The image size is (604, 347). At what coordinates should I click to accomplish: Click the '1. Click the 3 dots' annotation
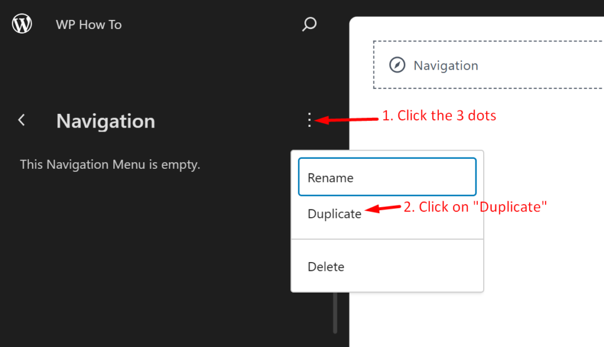(x=439, y=116)
